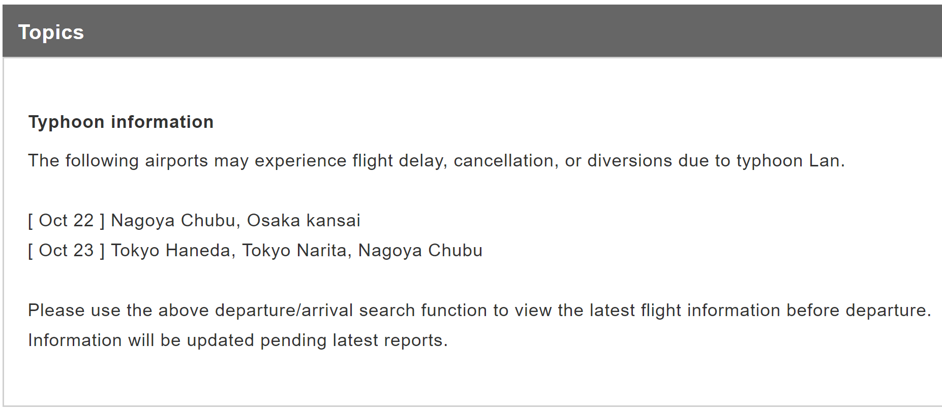Click 'before departure' at line end
Viewport: 942px width, 412px height.
pyautogui.click(x=859, y=311)
